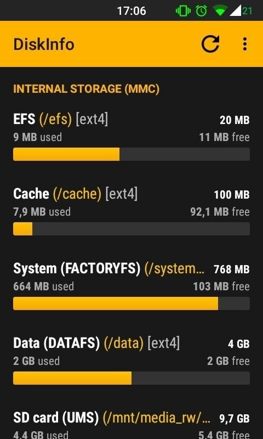This screenshot has width=263, height=439.
Task: Tap the EFS usage progress bar
Action: tap(131, 154)
